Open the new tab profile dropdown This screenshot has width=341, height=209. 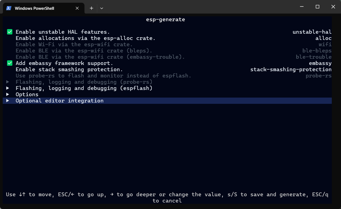102,8
